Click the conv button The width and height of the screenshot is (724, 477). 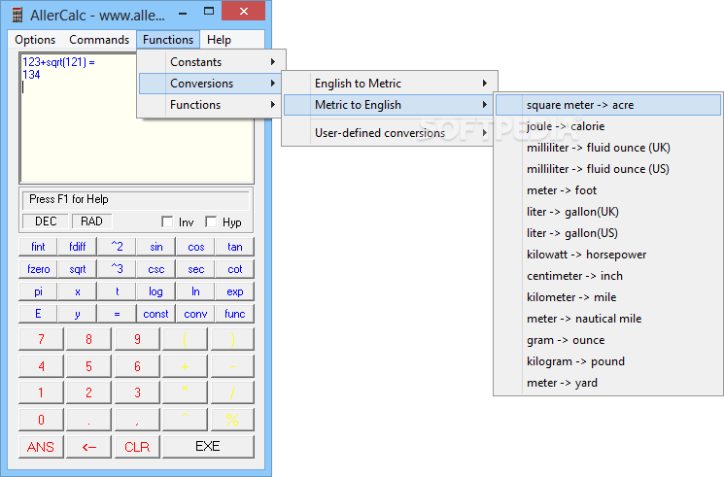[x=195, y=314]
